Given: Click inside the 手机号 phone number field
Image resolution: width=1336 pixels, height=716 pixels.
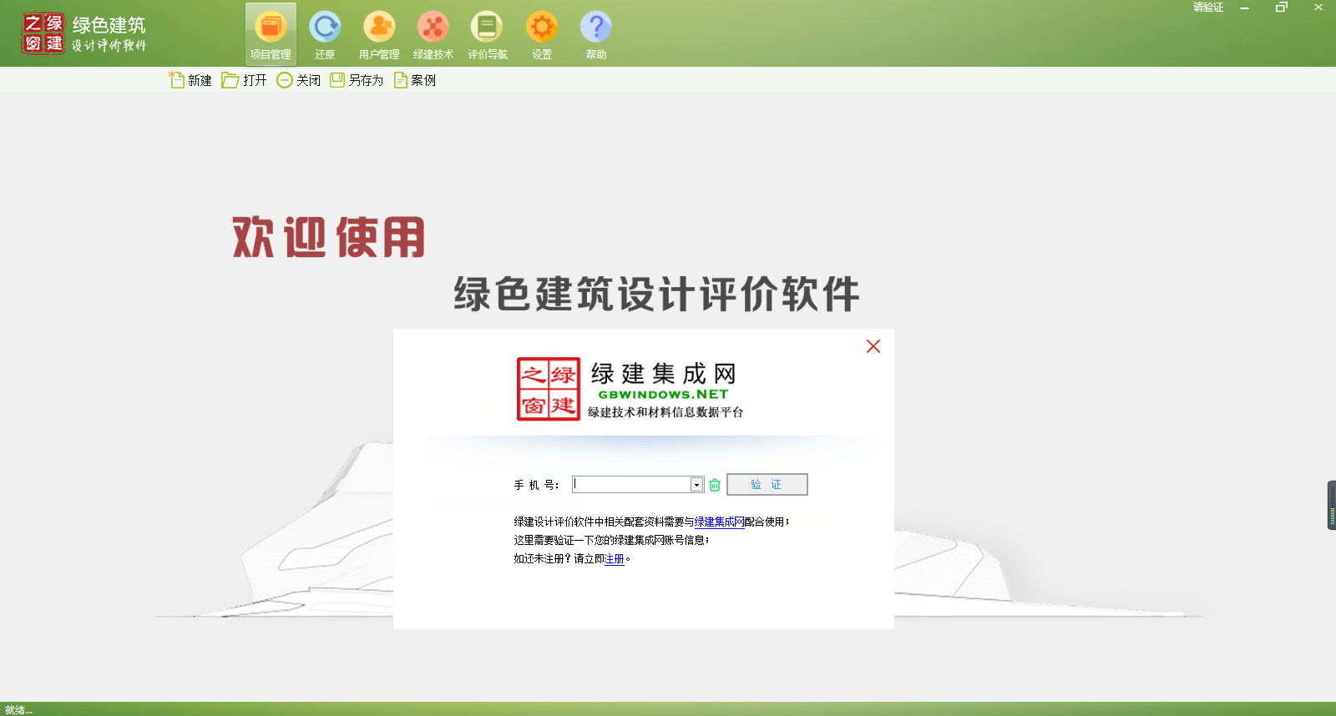Looking at the screenshot, I should click(x=630, y=485).
